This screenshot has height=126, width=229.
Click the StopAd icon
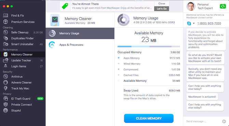click(5, 110)
